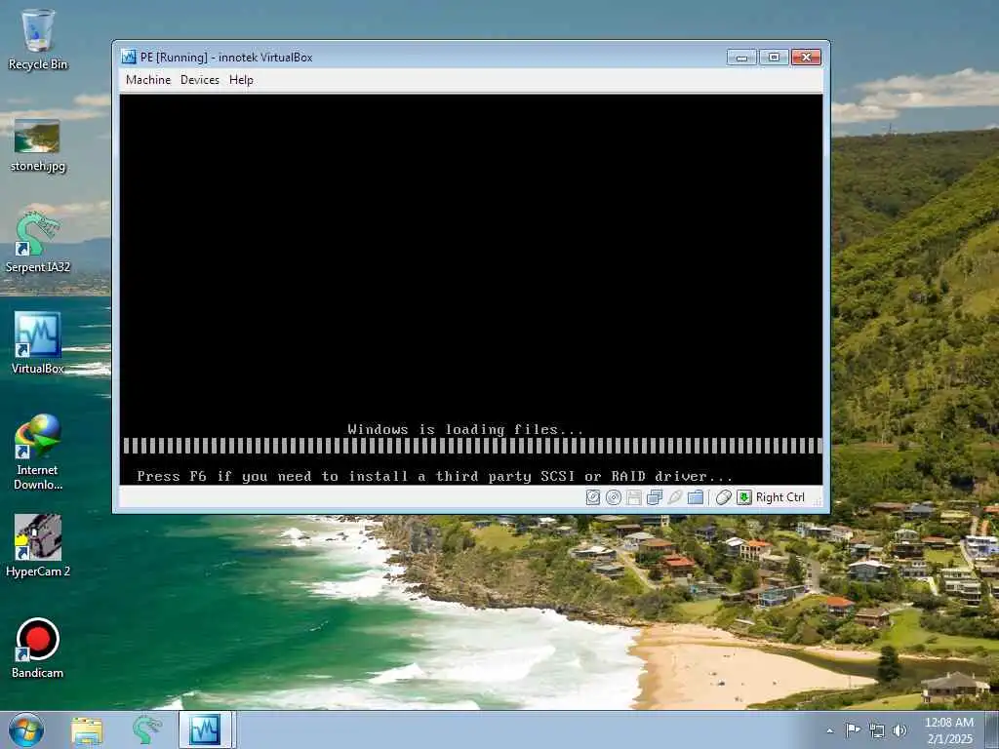Click the VirtualBox icon in the window title bar

(129, 57)
